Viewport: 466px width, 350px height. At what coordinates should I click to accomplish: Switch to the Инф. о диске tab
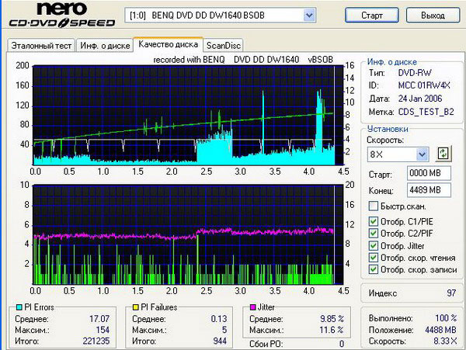(x=105, y=46)
